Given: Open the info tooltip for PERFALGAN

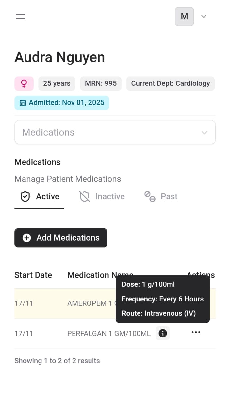Looking at the screenshot, I should [x=162, y=333].
